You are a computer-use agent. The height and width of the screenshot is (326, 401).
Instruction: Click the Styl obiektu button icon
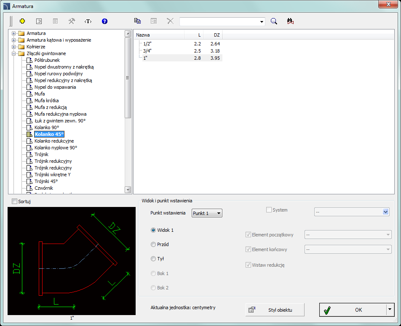click(x=251, y=310)
